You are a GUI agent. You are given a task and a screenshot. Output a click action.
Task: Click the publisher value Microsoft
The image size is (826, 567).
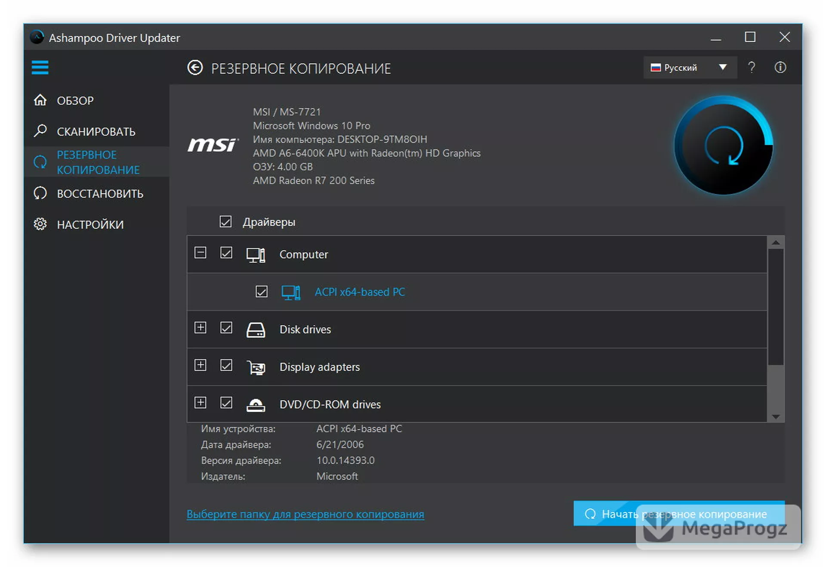coord(337,476)
